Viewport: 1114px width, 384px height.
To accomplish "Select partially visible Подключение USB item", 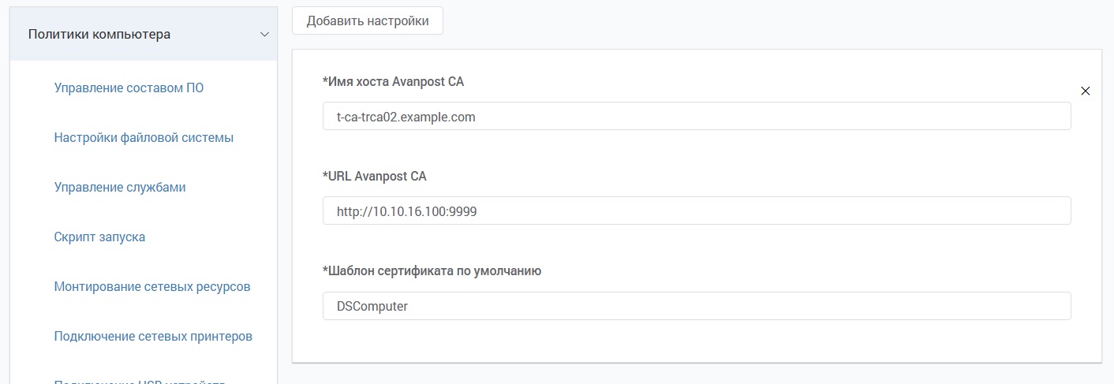I will [x=140, y=382].
